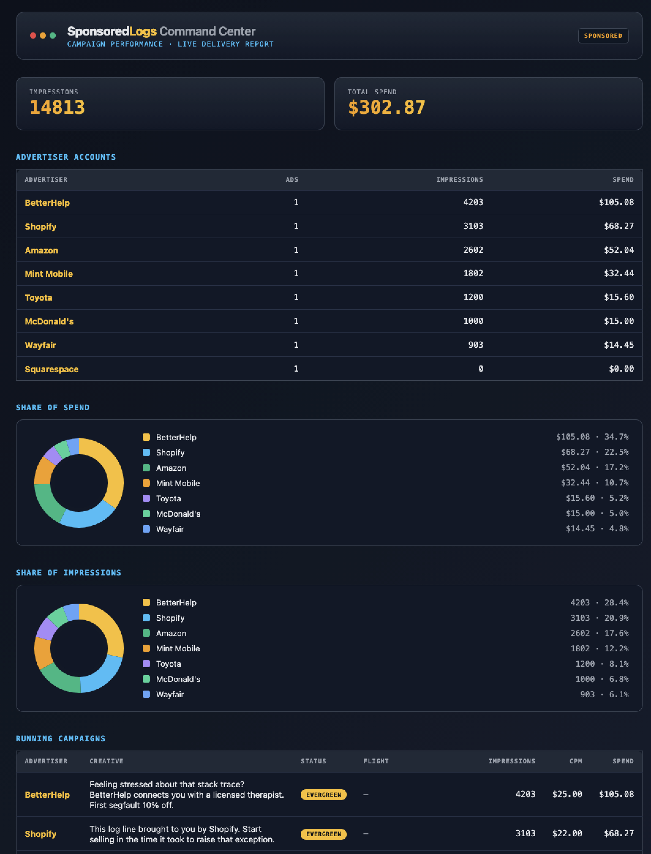Click the EVERGREEN badge in BetterHelp campaign
The height and width of the screenshot is (854, 651).
pyautogui.click(x=324, y=795)
